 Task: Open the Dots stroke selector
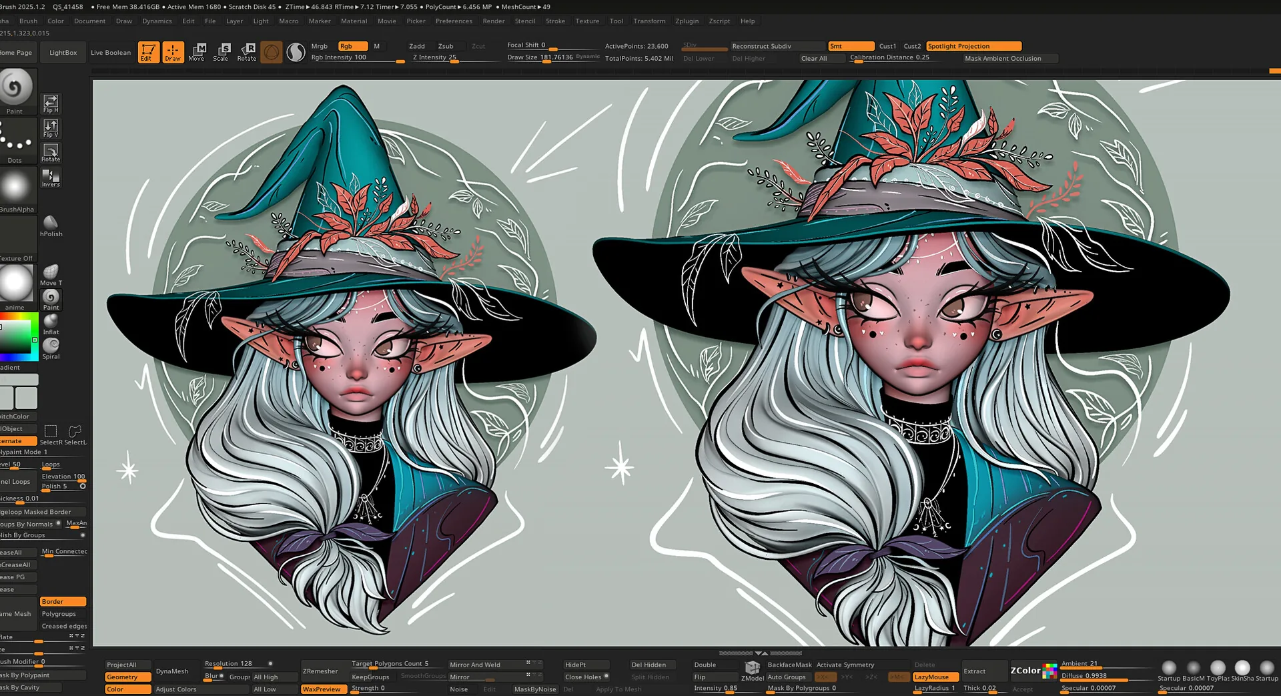(x=16, y=141)
